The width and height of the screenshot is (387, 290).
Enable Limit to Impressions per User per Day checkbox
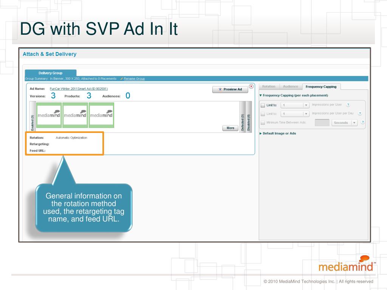263,114
